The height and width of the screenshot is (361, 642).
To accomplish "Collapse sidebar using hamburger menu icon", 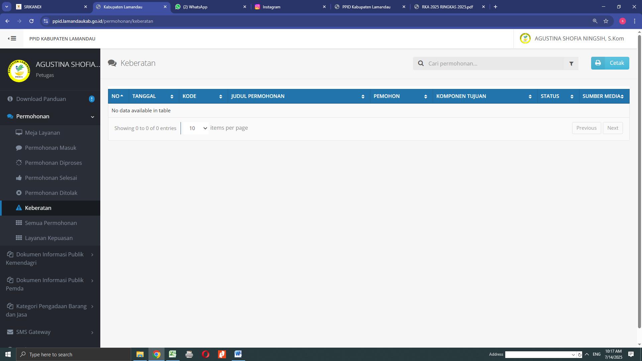I will click(12, 38).
